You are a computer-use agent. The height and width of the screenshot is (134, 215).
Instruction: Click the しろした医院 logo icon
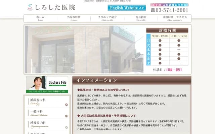[x=30, y=7]
